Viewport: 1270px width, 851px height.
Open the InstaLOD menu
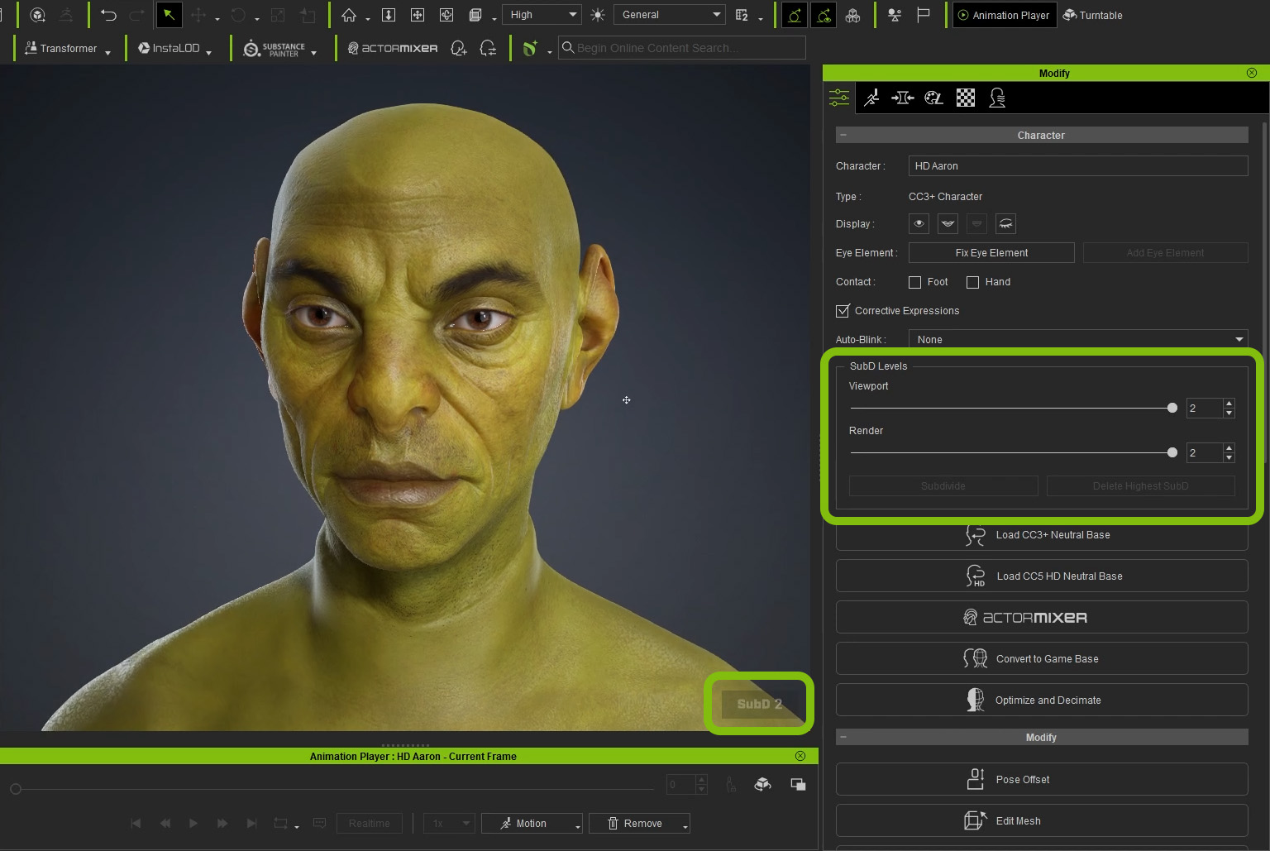(x=174, y=49)
